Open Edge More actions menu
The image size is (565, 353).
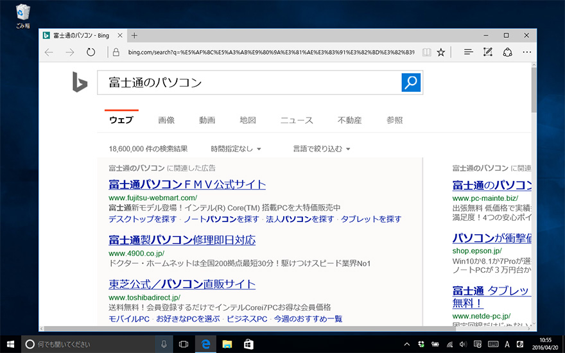(x=526, y=53)
